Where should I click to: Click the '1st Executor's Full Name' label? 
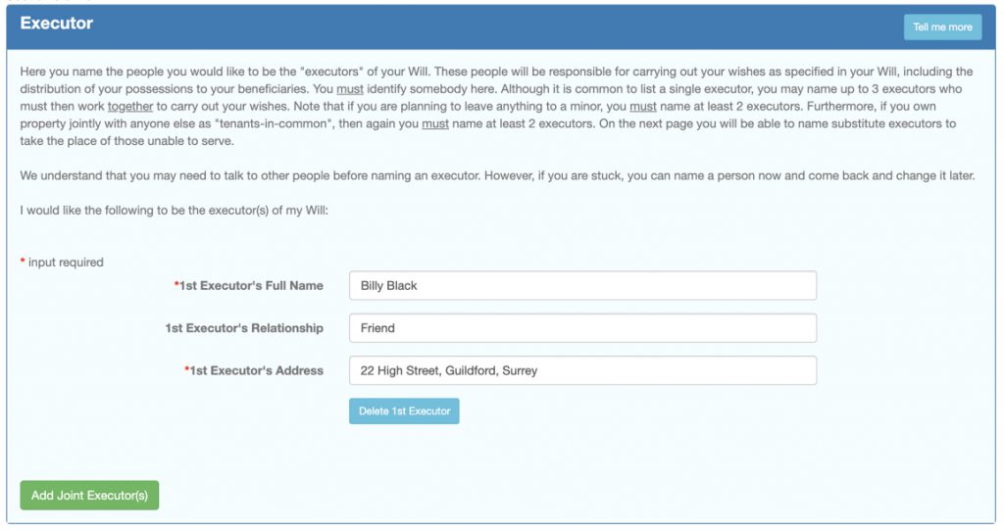248,286
